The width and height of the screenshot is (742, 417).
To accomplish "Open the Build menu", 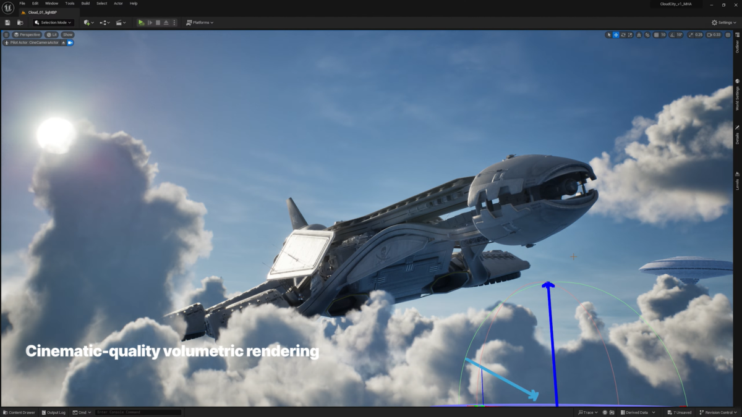I will (85, 3).
